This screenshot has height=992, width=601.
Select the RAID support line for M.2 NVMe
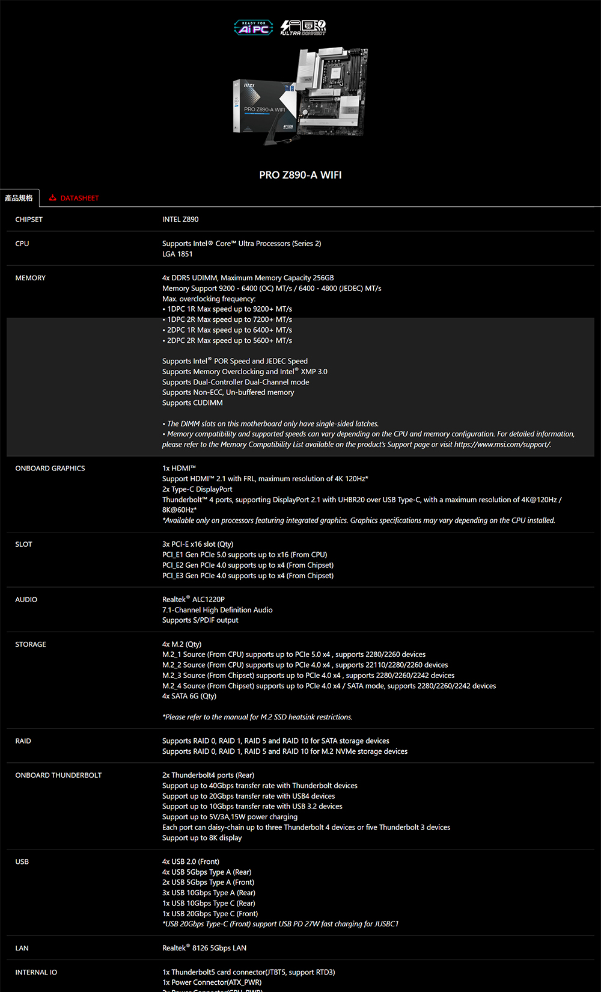pyautogui.click(x=285, y=751)
